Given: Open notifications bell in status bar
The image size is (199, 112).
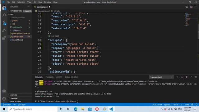Looking at the screenshot, I should 197,105.
